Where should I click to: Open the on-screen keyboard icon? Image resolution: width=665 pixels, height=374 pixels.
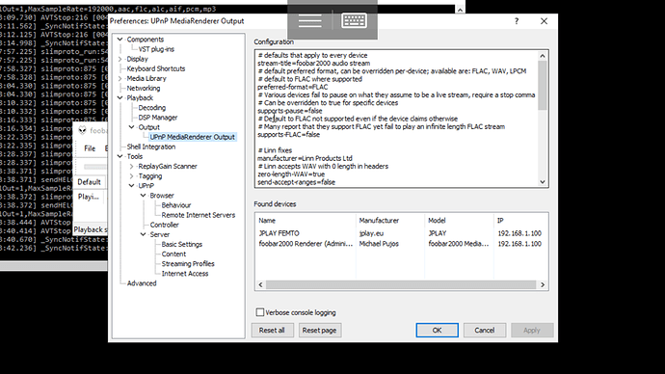tap(354, 20)
